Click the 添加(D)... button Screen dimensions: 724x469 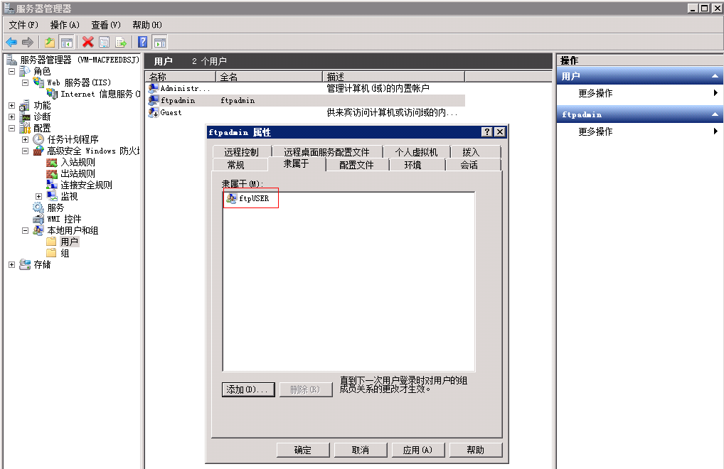248,389
